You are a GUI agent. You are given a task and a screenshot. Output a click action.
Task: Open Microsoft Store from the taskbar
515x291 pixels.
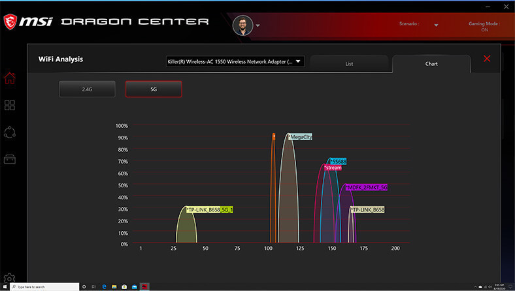pos(124,286)
